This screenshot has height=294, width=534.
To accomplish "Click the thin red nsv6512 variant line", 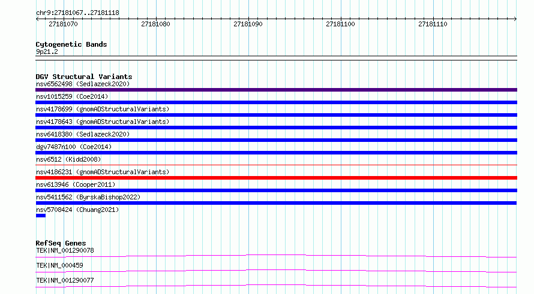I will [276, 165].
